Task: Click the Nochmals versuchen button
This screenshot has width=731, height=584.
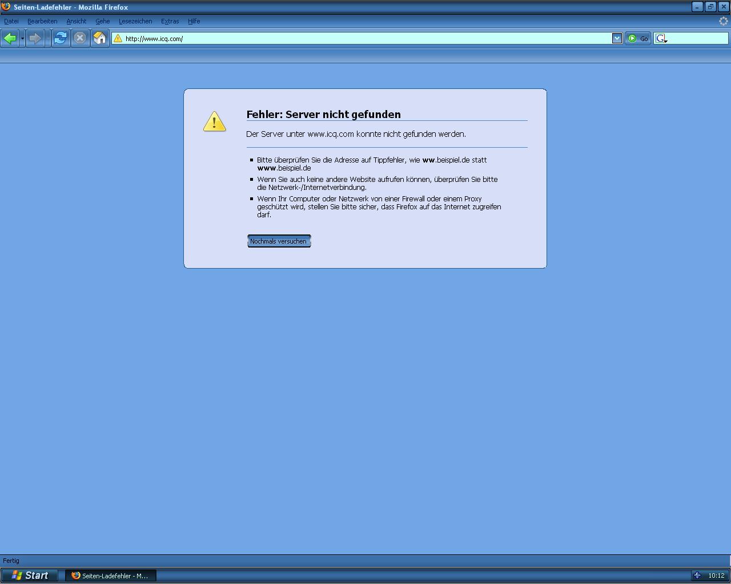Action: [279, 241]
